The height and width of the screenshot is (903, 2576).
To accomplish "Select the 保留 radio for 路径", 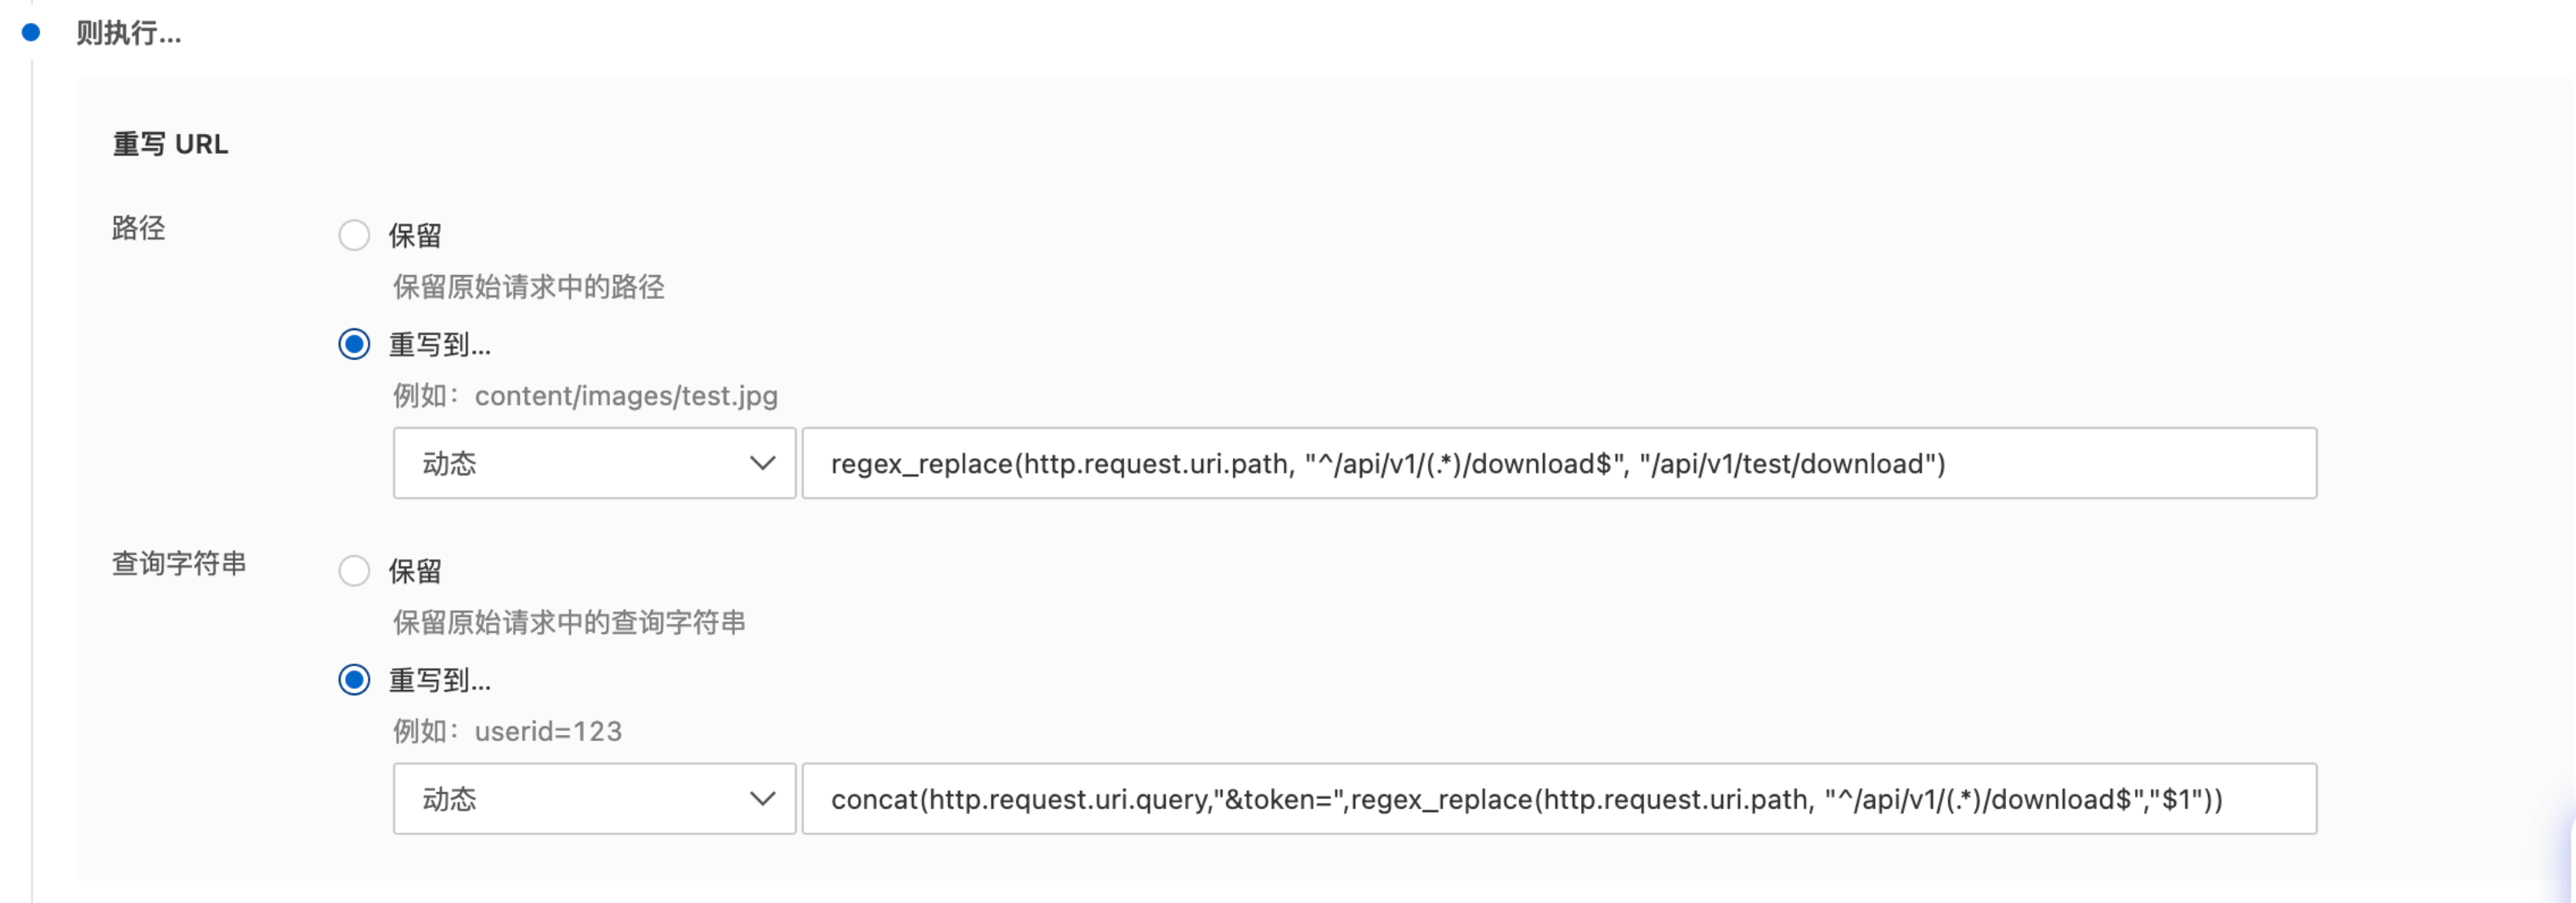I will (354, 236).
